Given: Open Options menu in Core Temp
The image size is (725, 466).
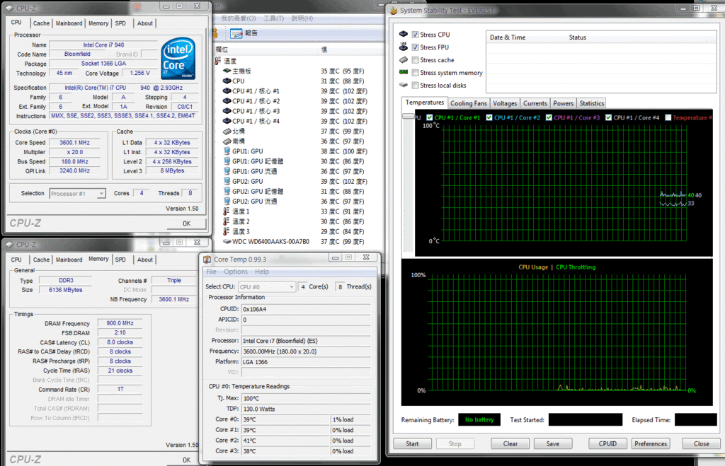Looking at the screenshot, I should click(235, 272).
